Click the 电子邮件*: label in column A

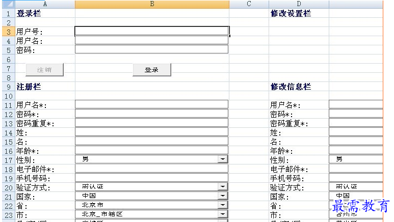click(35, 169)
